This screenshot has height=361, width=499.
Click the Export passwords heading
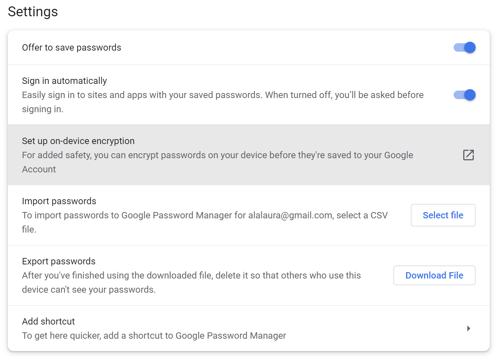pos(58,261)
